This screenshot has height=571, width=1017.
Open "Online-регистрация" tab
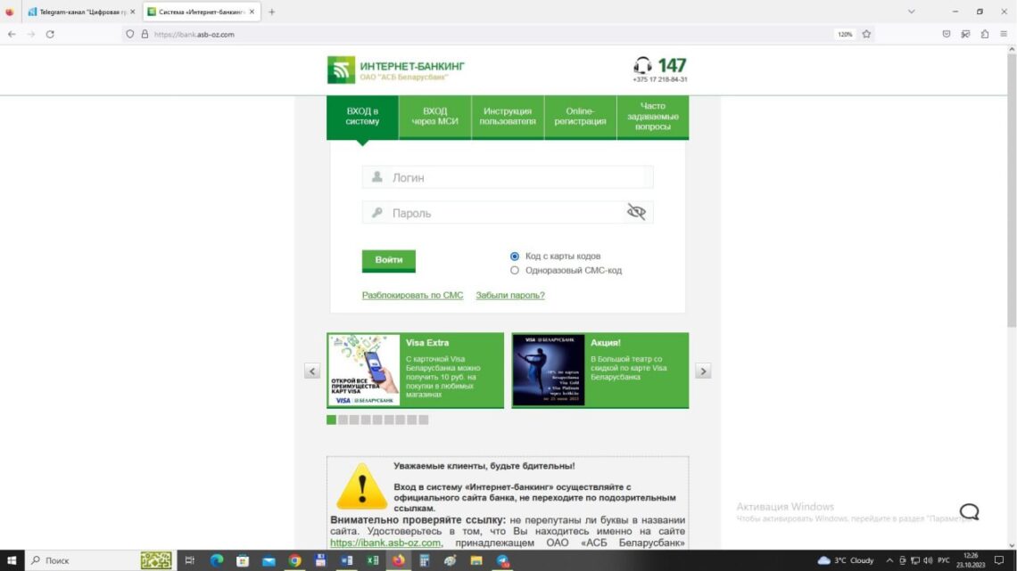pyautogui.click(x=580, y=117)
